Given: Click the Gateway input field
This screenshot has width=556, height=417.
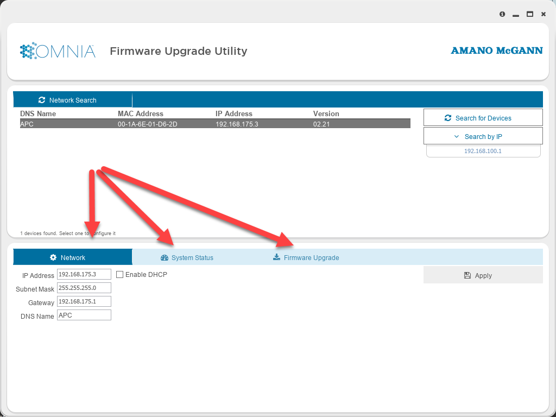Looking at the screenshot, I should pos(84,301).
